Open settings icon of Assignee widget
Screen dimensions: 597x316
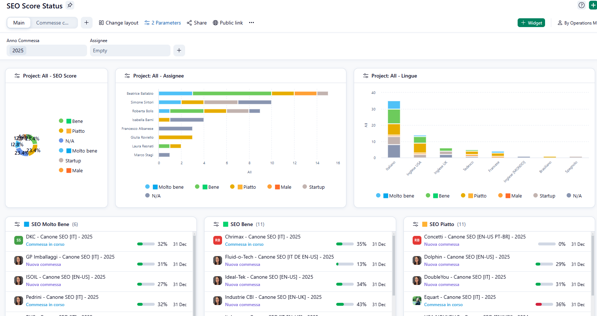pos(127,76)
